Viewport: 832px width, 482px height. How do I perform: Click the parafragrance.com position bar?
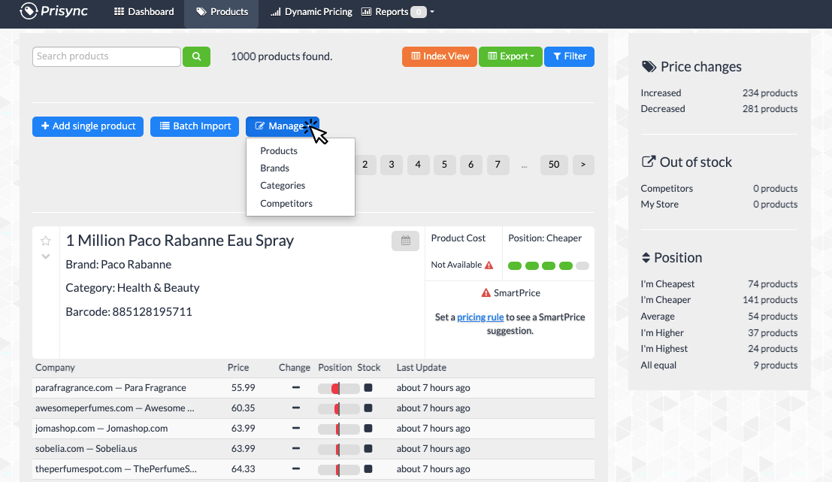point(338,388)
